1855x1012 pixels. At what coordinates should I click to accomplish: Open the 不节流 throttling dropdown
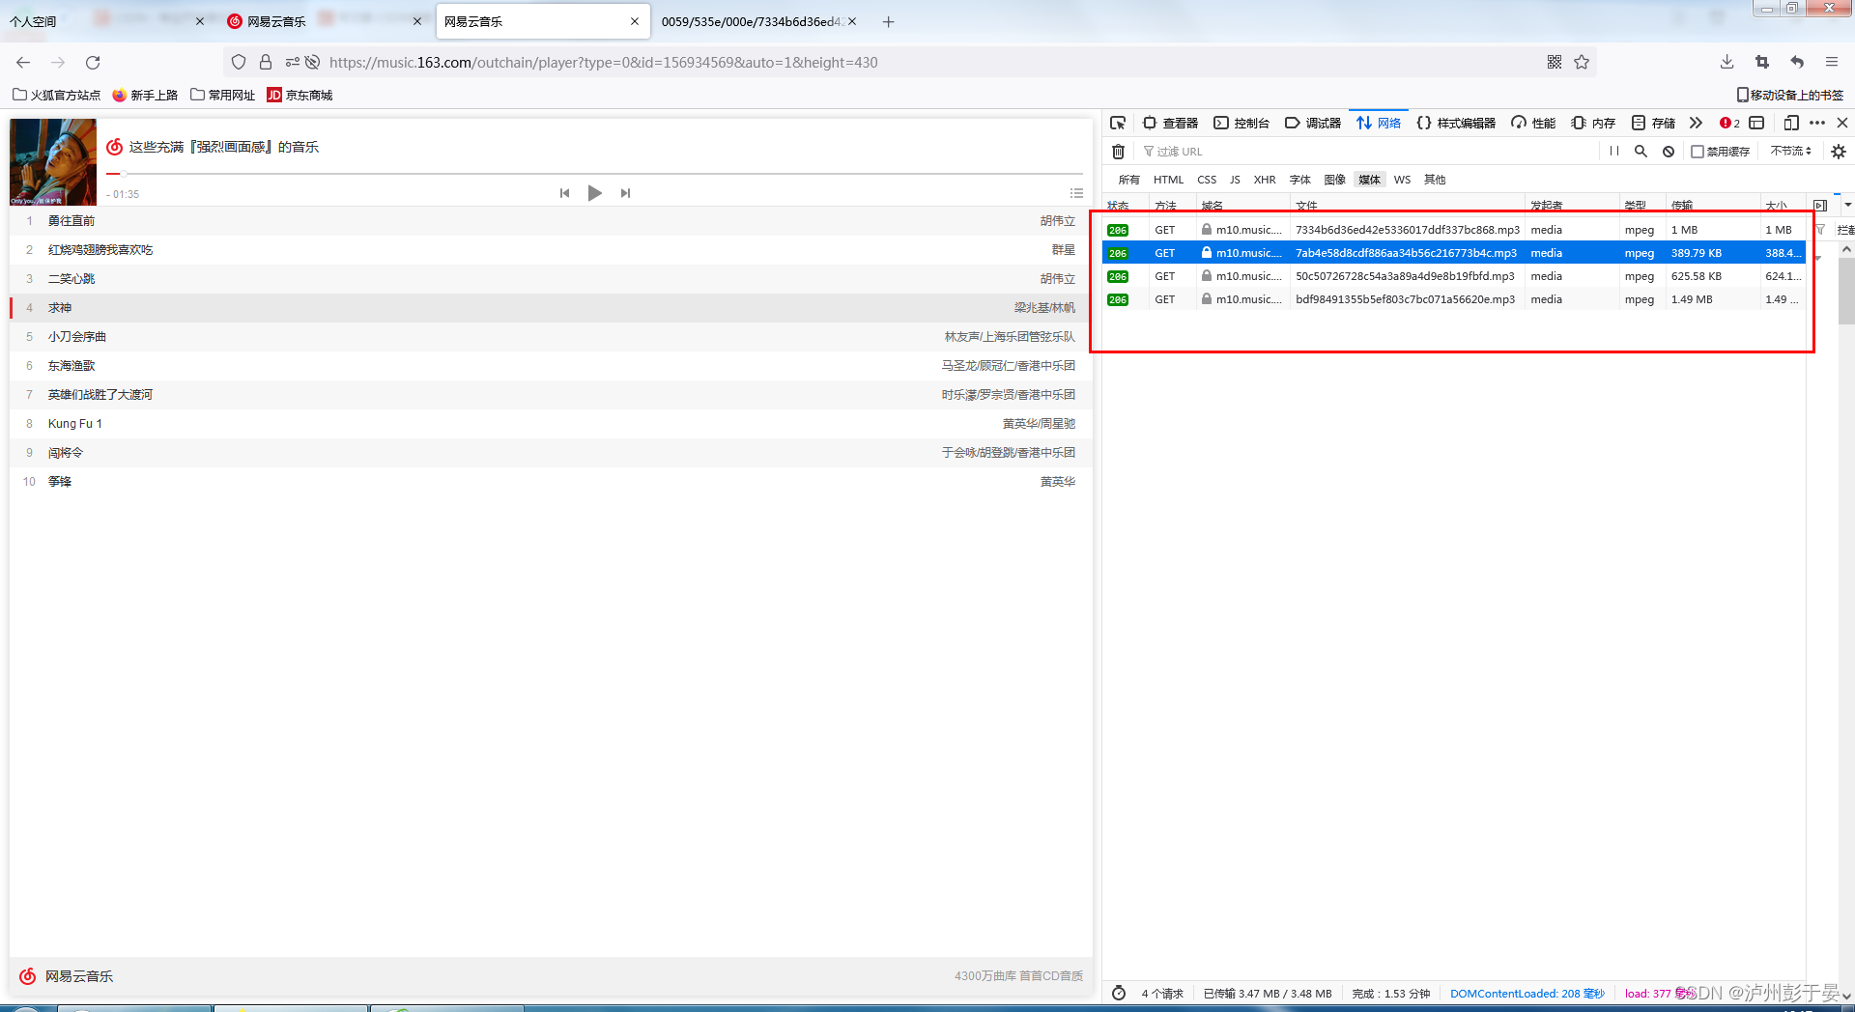[x=1790, y=152]
